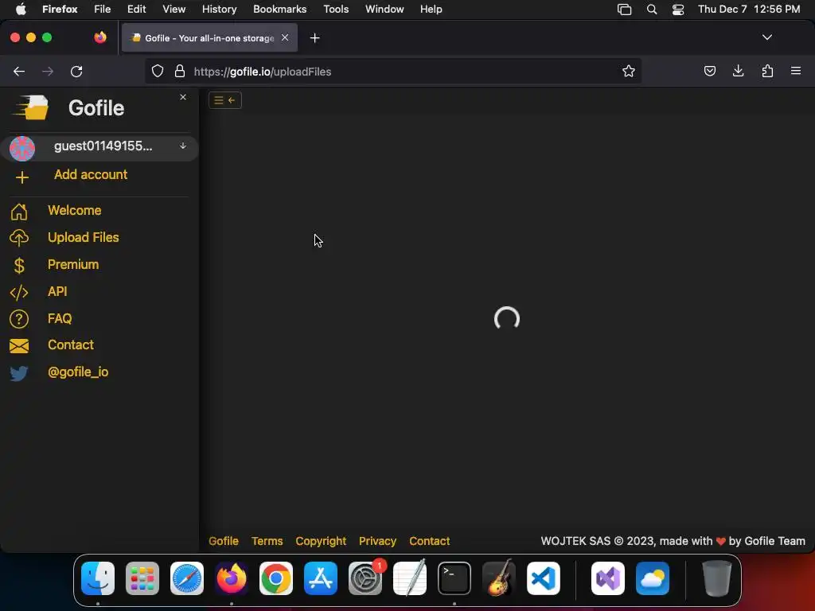
Task: Open the Firefox hamburger application menu
Action: click(x=796, y=71)
